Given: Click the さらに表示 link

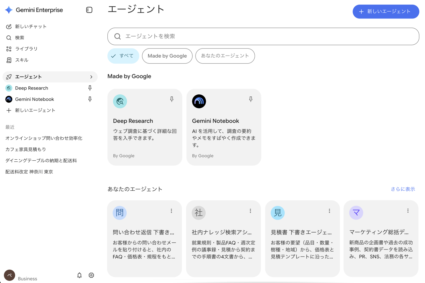Looking at the screenshot, I should point(403,189).
